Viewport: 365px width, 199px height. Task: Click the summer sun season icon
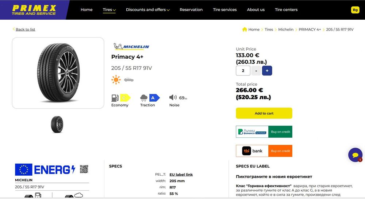[116, 80]
